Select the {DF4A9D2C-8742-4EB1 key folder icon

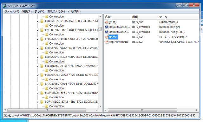tap(42, 102)
